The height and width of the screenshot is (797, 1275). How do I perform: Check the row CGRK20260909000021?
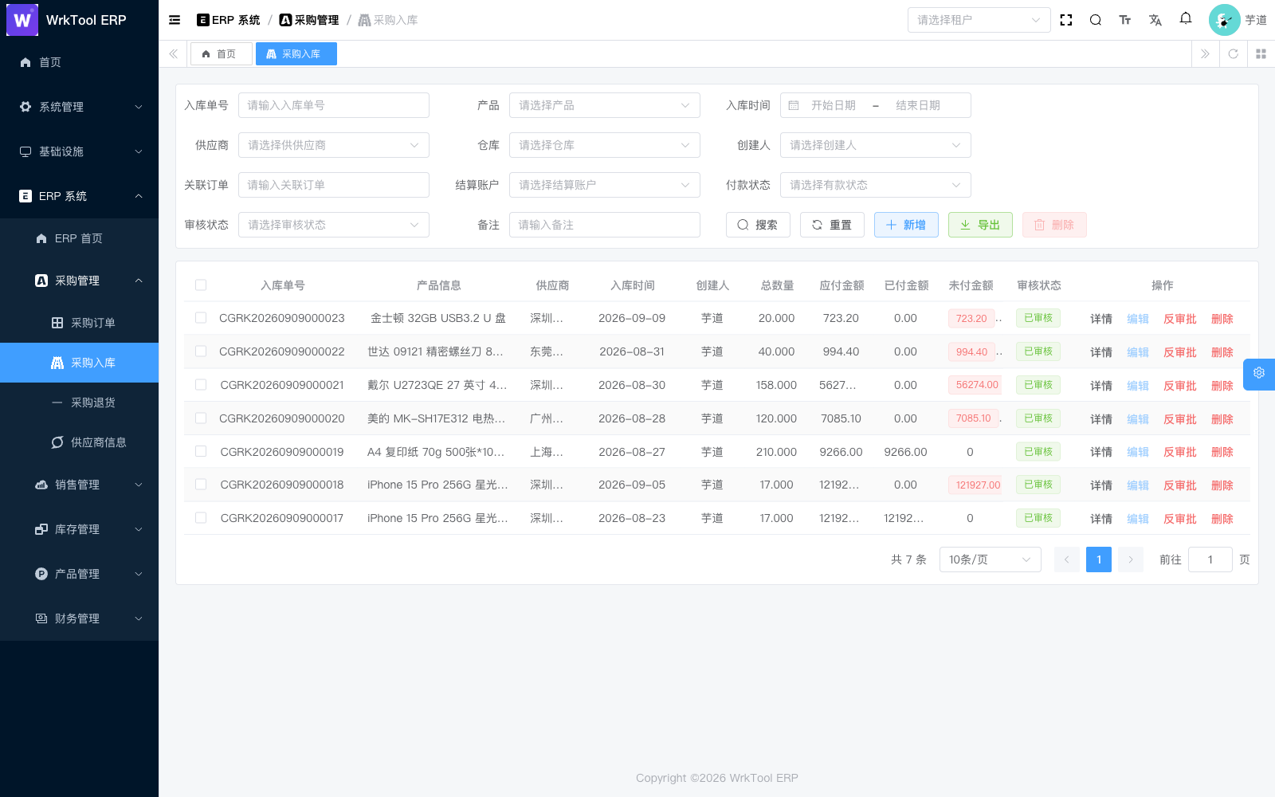tap(201, 385)
